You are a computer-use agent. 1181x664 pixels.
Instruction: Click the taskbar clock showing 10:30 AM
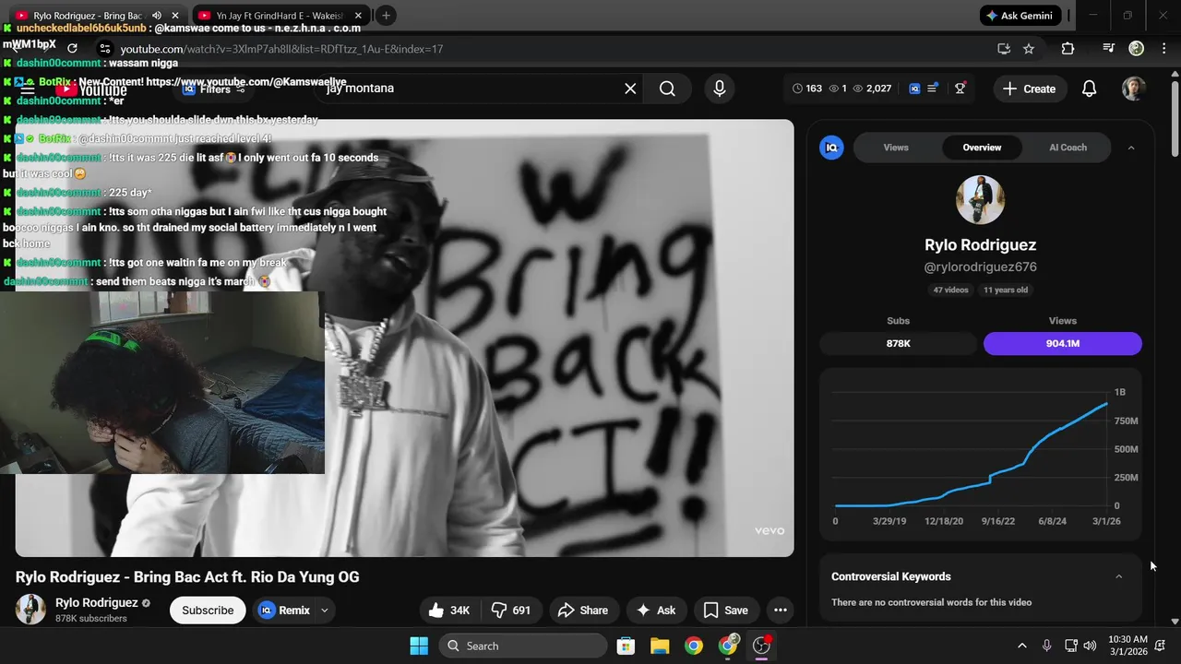[x=1127, y=646]
